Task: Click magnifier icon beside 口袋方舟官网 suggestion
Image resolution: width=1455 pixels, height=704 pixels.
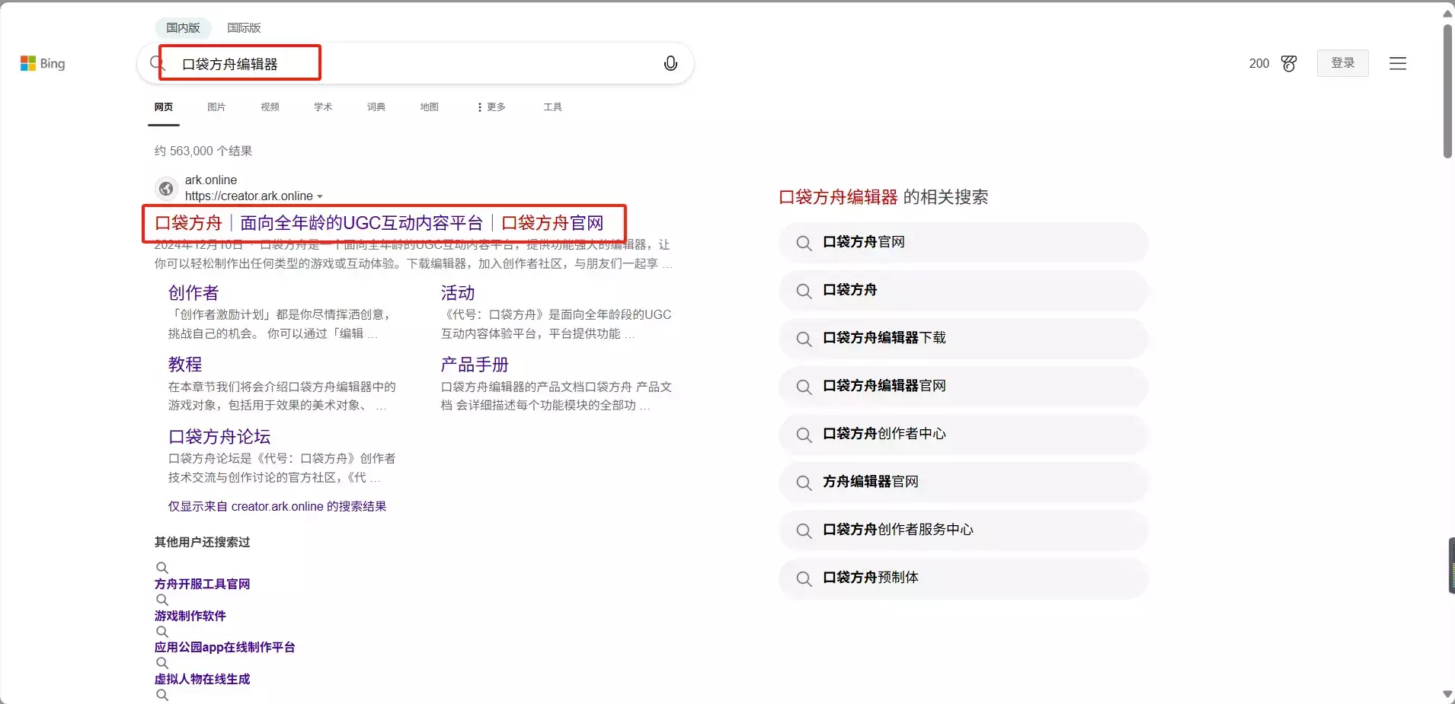Action: click(804, 243)
